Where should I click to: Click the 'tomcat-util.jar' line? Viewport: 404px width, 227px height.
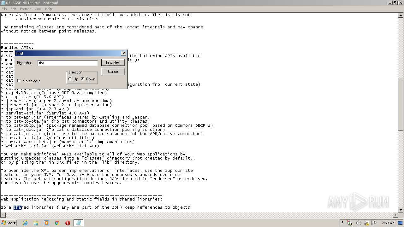(x=48, y=138)
